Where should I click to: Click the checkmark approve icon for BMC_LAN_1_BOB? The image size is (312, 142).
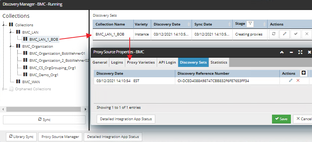pos(296,34)
